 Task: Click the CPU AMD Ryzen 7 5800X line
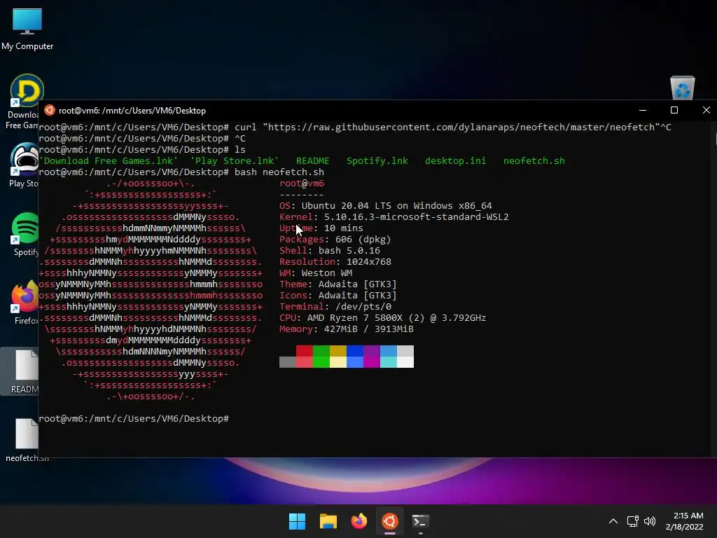pyautogui.click(x=383, y=318)
